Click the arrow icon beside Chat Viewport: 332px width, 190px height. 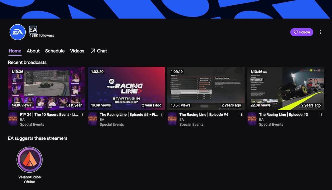click(x=93, y=51)
